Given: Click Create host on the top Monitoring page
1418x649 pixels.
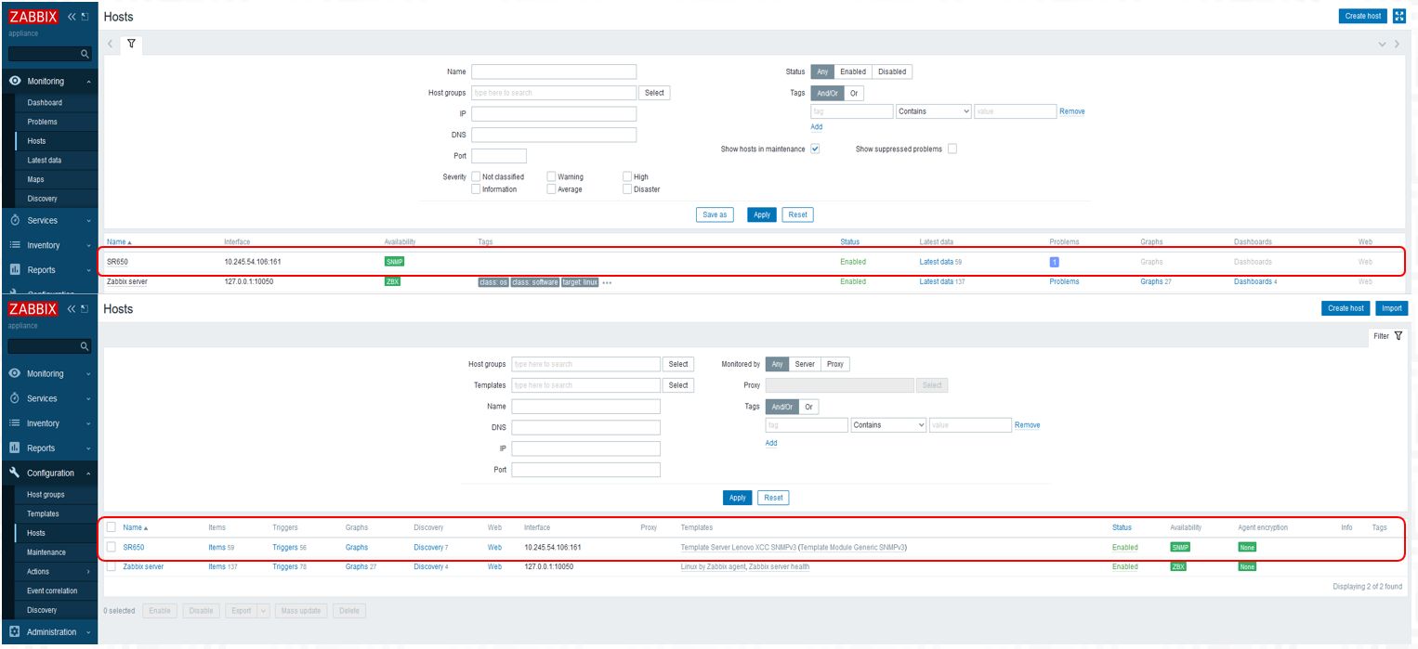Looking at the screenshot, I should 1363,16.
